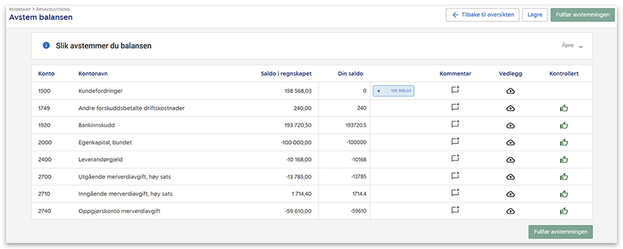623x249 pixels.
Task: Upload attachment for Bankinnskudd account
Action: [511, 125]
